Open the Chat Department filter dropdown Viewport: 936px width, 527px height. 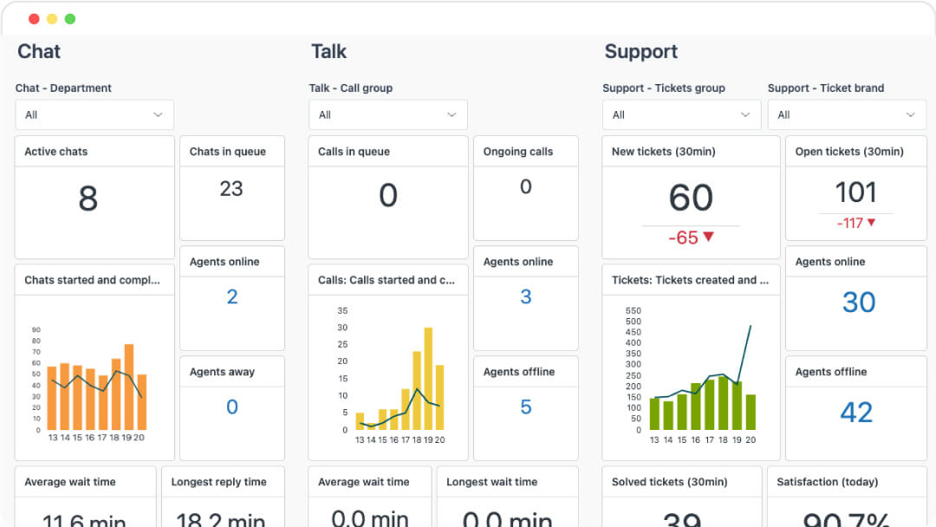coord(94,114)
